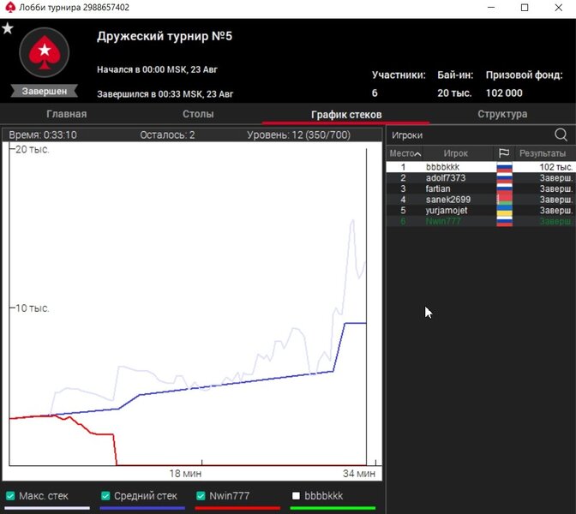Toggle the Средний стек checkbox
Viewport: 576px width, 514px height.
(105, 496)
